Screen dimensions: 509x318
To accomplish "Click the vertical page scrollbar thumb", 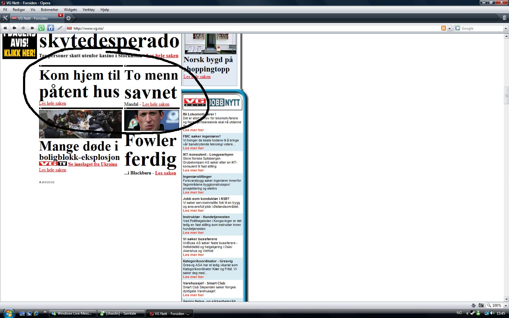I will [506, 95].
